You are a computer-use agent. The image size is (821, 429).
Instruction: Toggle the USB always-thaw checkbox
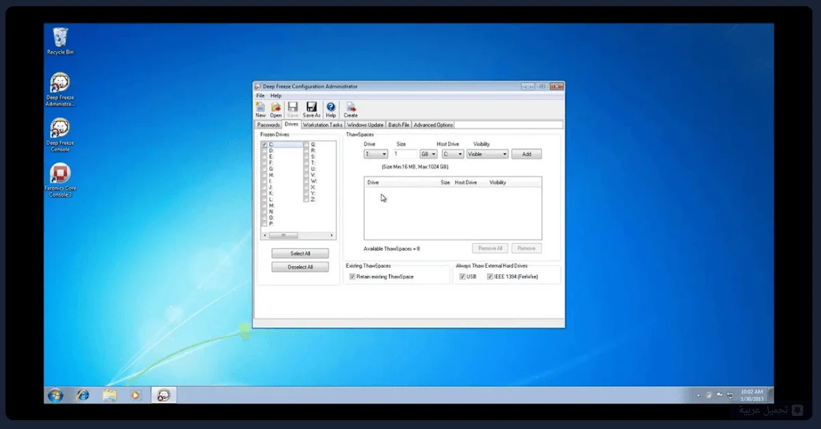pos(462,277)
